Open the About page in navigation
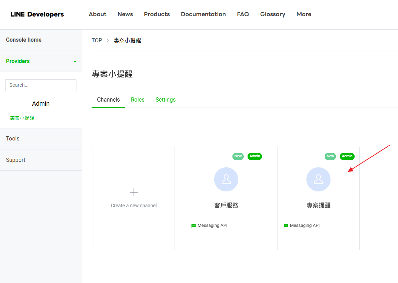The image size is (398, 283). pos(97,14)
